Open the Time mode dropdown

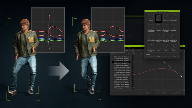(149, 93)
